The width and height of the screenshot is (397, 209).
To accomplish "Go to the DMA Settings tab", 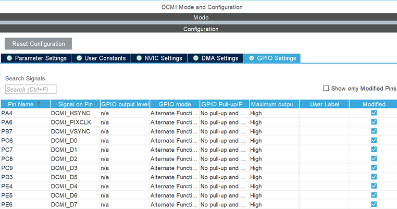I will (x=215, y=58).
